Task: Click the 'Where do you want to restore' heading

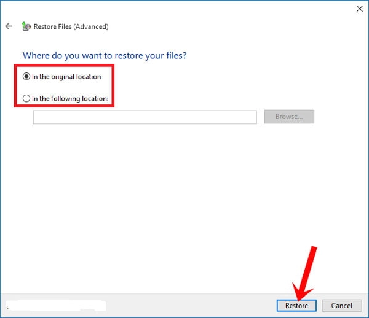Action: 105,56
